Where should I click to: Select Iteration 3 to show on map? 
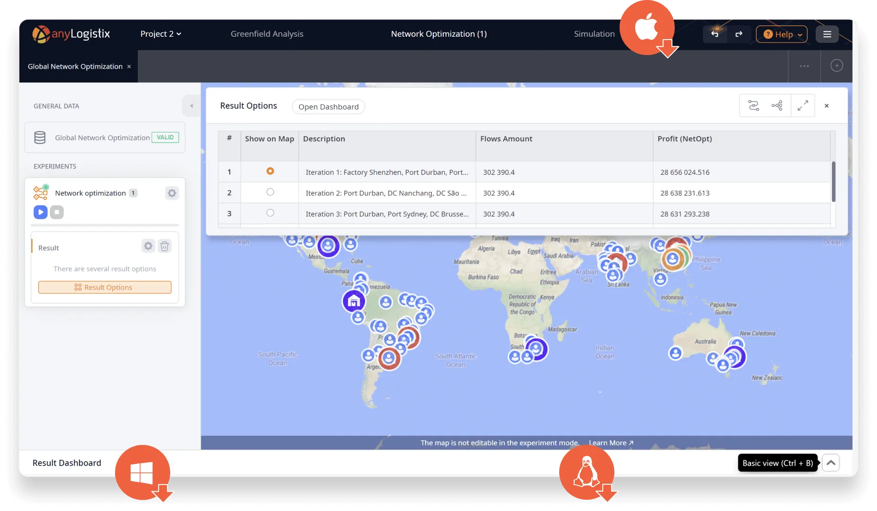pos(270,213)
